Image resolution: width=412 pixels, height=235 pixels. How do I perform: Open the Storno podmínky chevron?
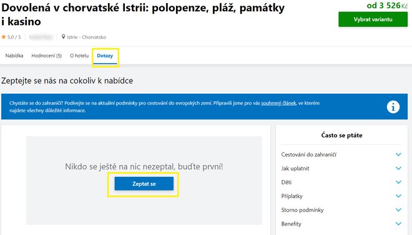398,210
